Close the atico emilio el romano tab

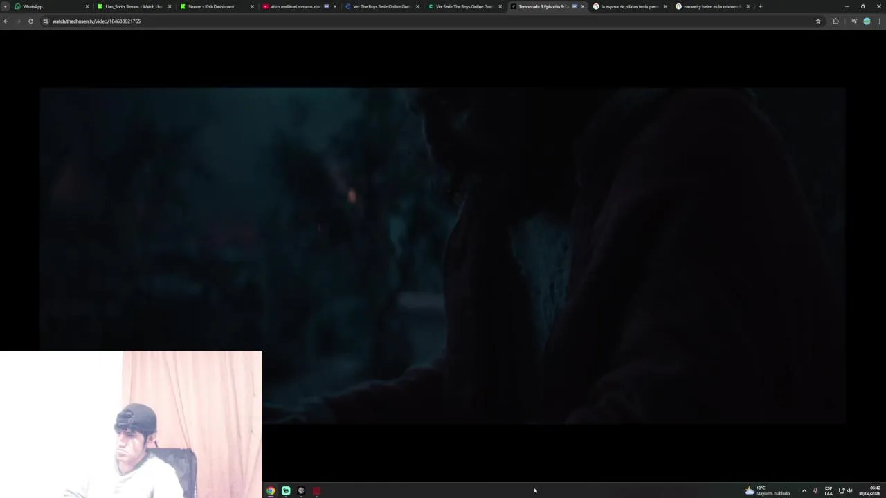click(335, 6)
